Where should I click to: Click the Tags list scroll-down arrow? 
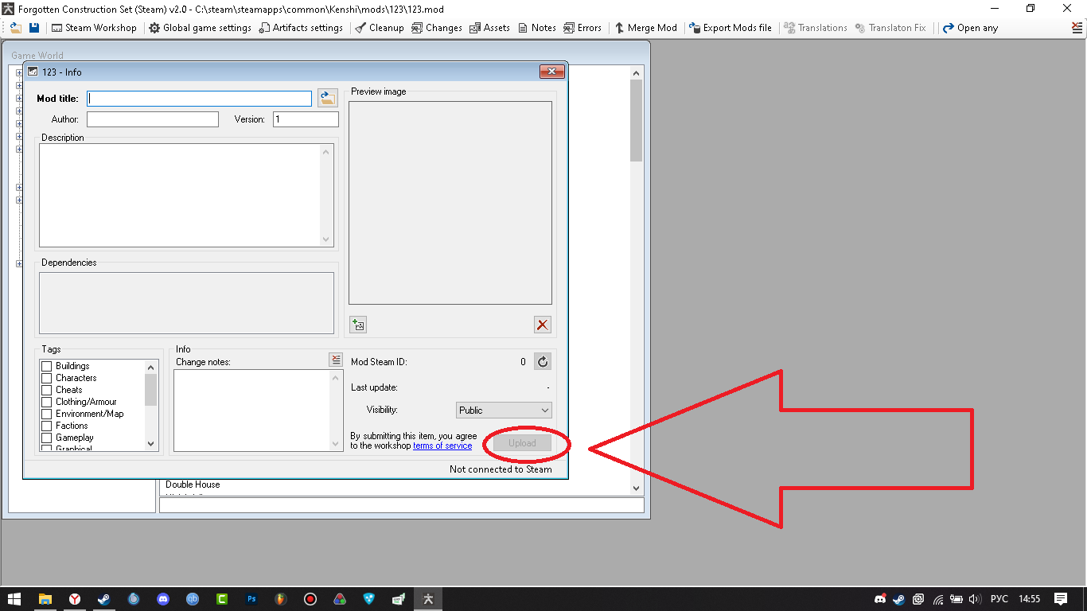coord(151,444)
